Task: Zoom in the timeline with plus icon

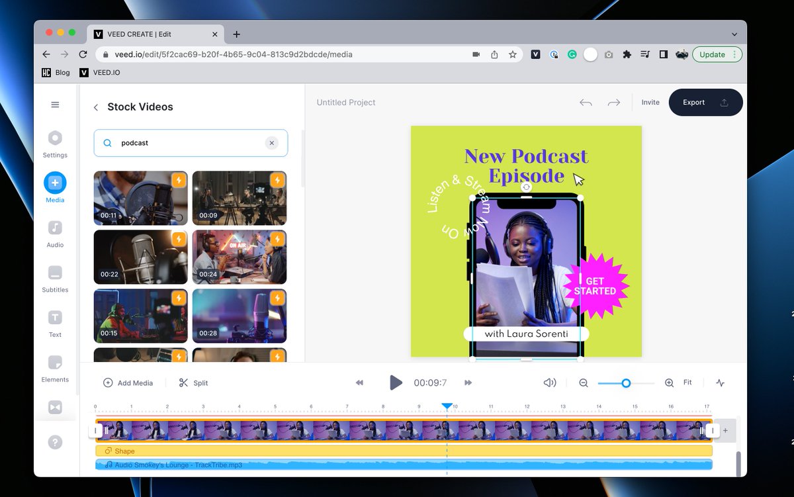Action: [x=669, y=383]
